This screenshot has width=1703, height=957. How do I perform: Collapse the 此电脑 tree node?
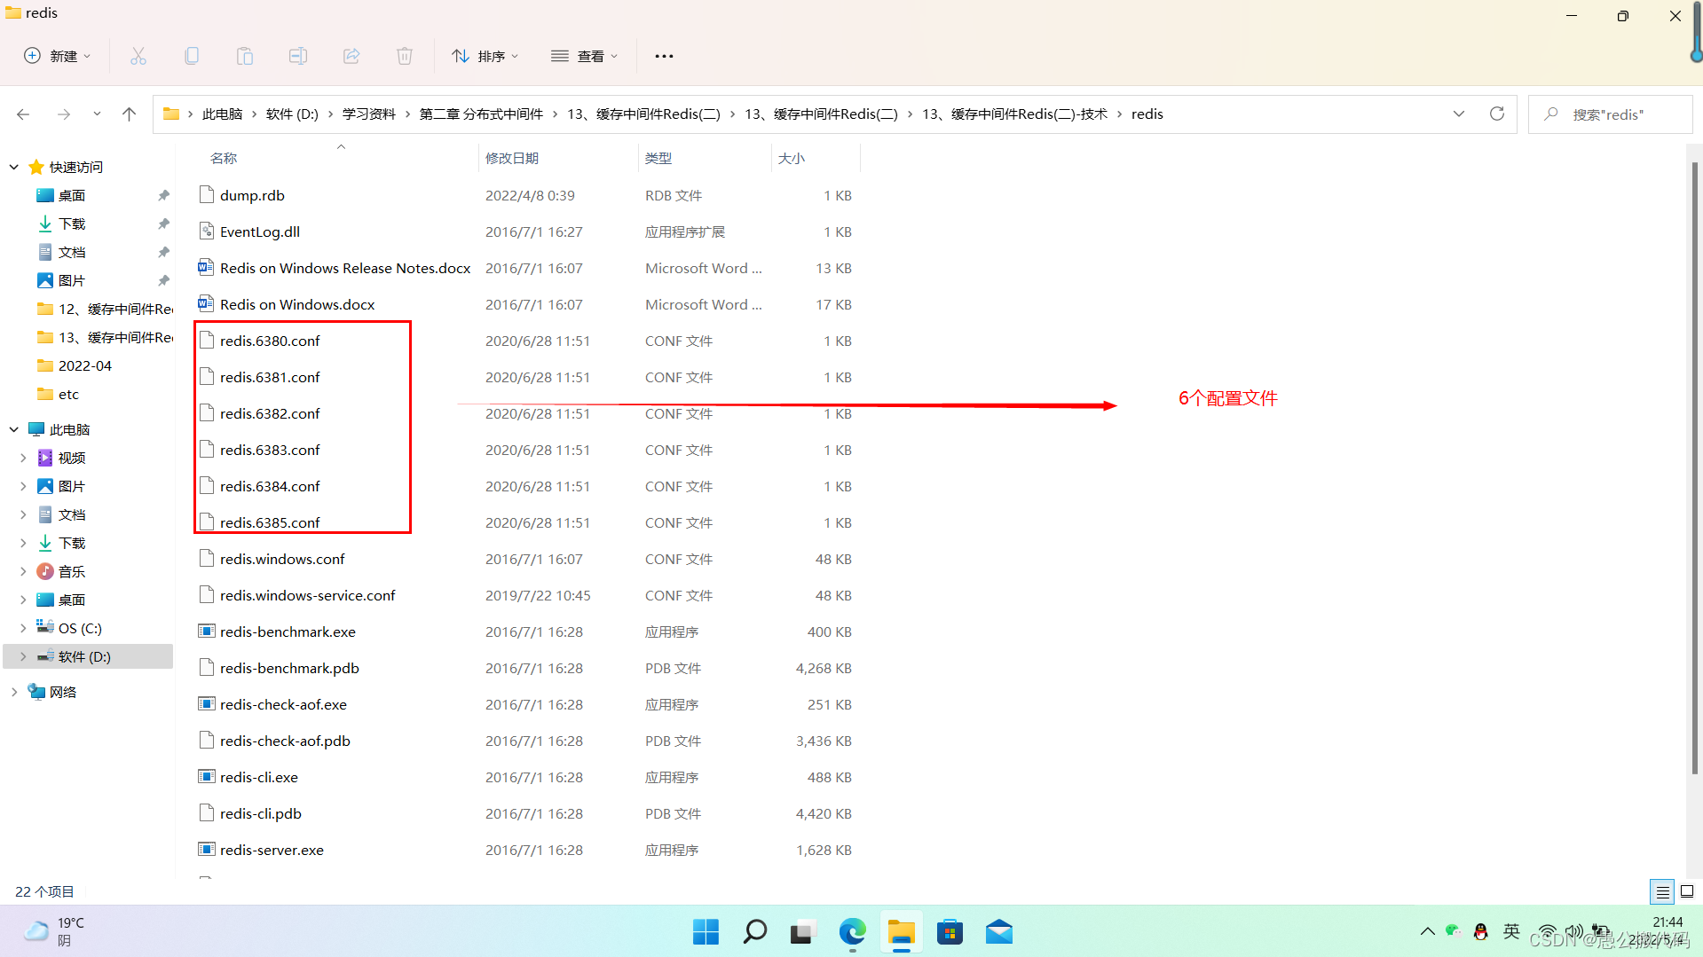[14, 429]
